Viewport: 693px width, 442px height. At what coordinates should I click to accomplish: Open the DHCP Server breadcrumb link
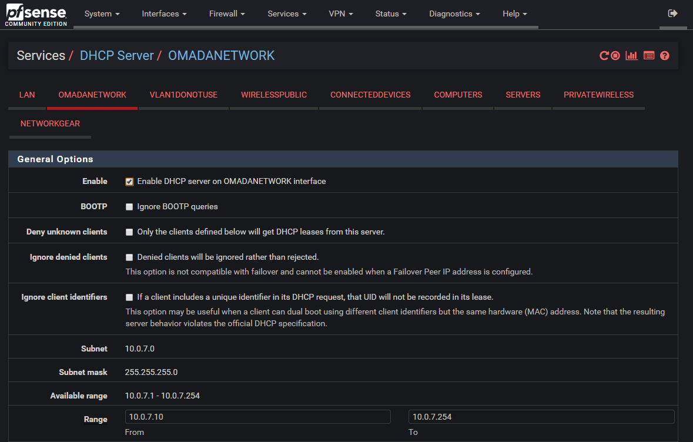(116, 55)
